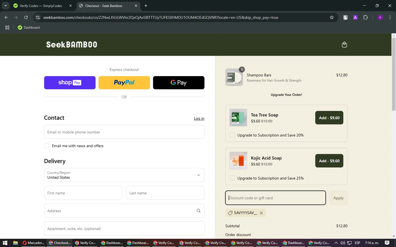This screenshot has width=396, height=247.
Task: Click the network icon in system tray
Action: pyautogui.click(x=349, y=243)
